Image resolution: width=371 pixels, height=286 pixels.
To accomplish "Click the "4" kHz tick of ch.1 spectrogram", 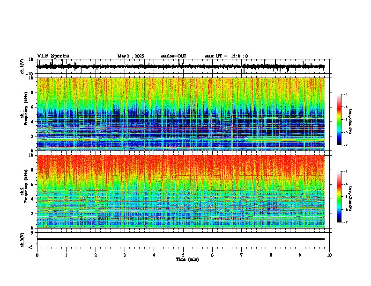I will [x=32, y=122].
